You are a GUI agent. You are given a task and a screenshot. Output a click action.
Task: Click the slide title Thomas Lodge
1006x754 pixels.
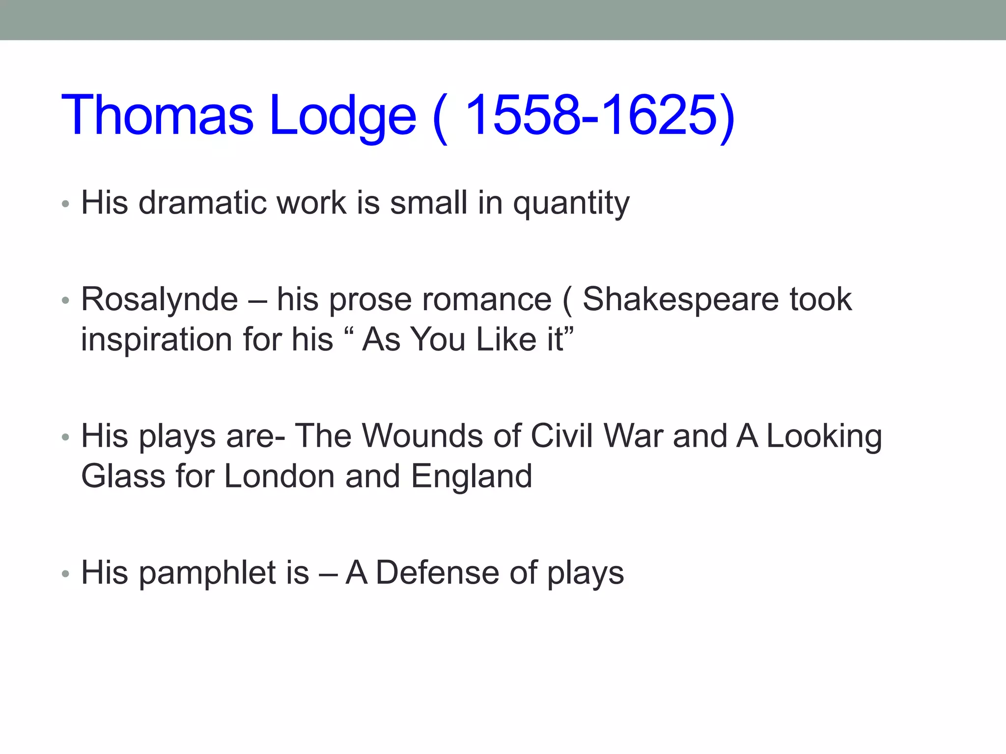coord(239,116)
